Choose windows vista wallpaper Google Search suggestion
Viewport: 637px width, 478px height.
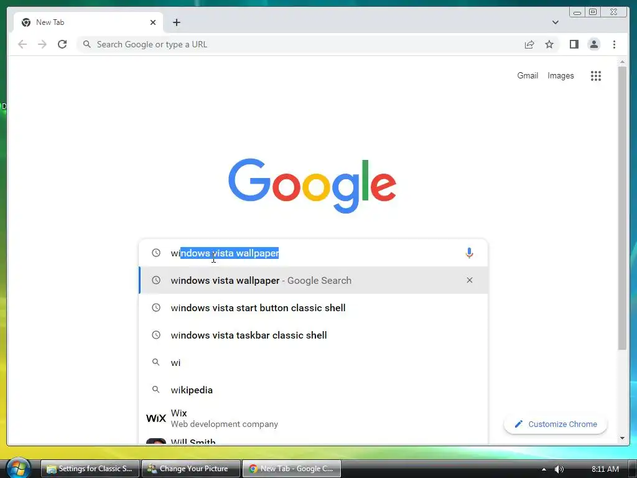[x=314, y=280]
